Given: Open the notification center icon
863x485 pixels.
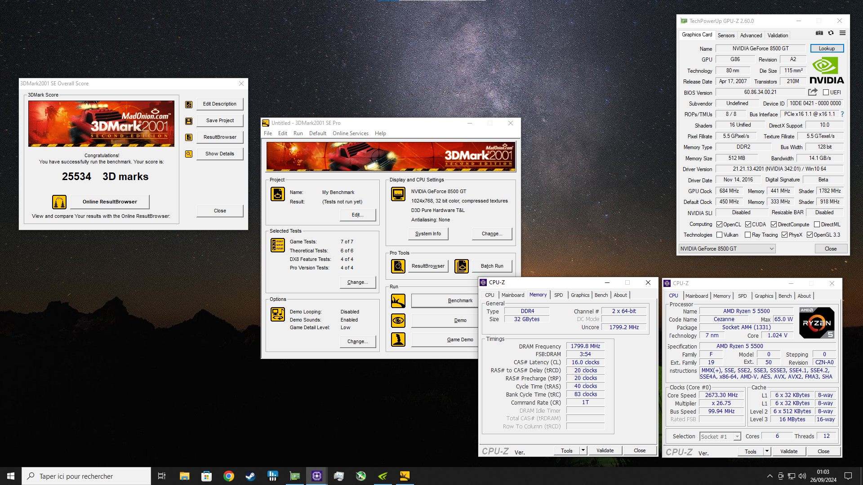Looking at the screenshot, I should click(x=848, y=476).
